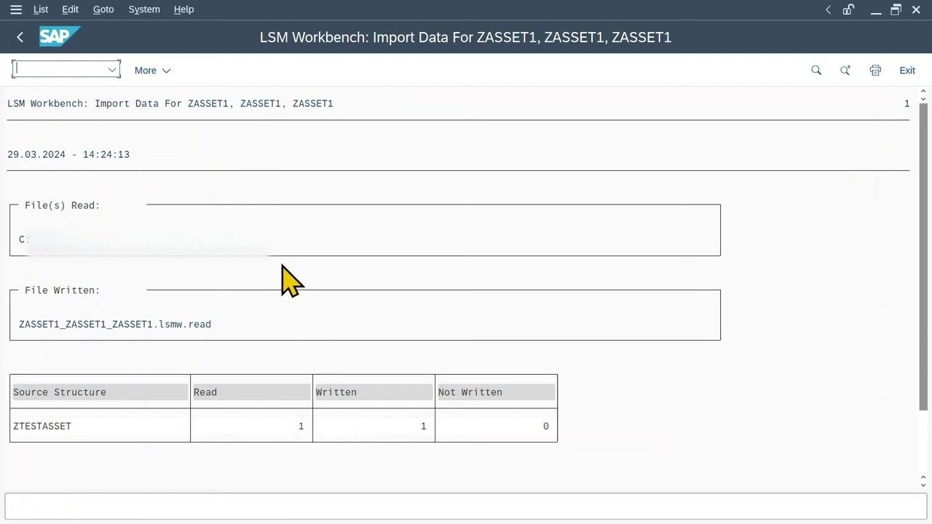Restore the SAP window size
This screenshot has height=524, width=932.
coord(896,9)
